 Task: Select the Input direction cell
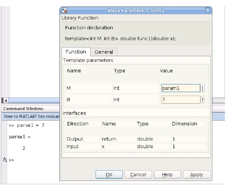click(83, 147)
